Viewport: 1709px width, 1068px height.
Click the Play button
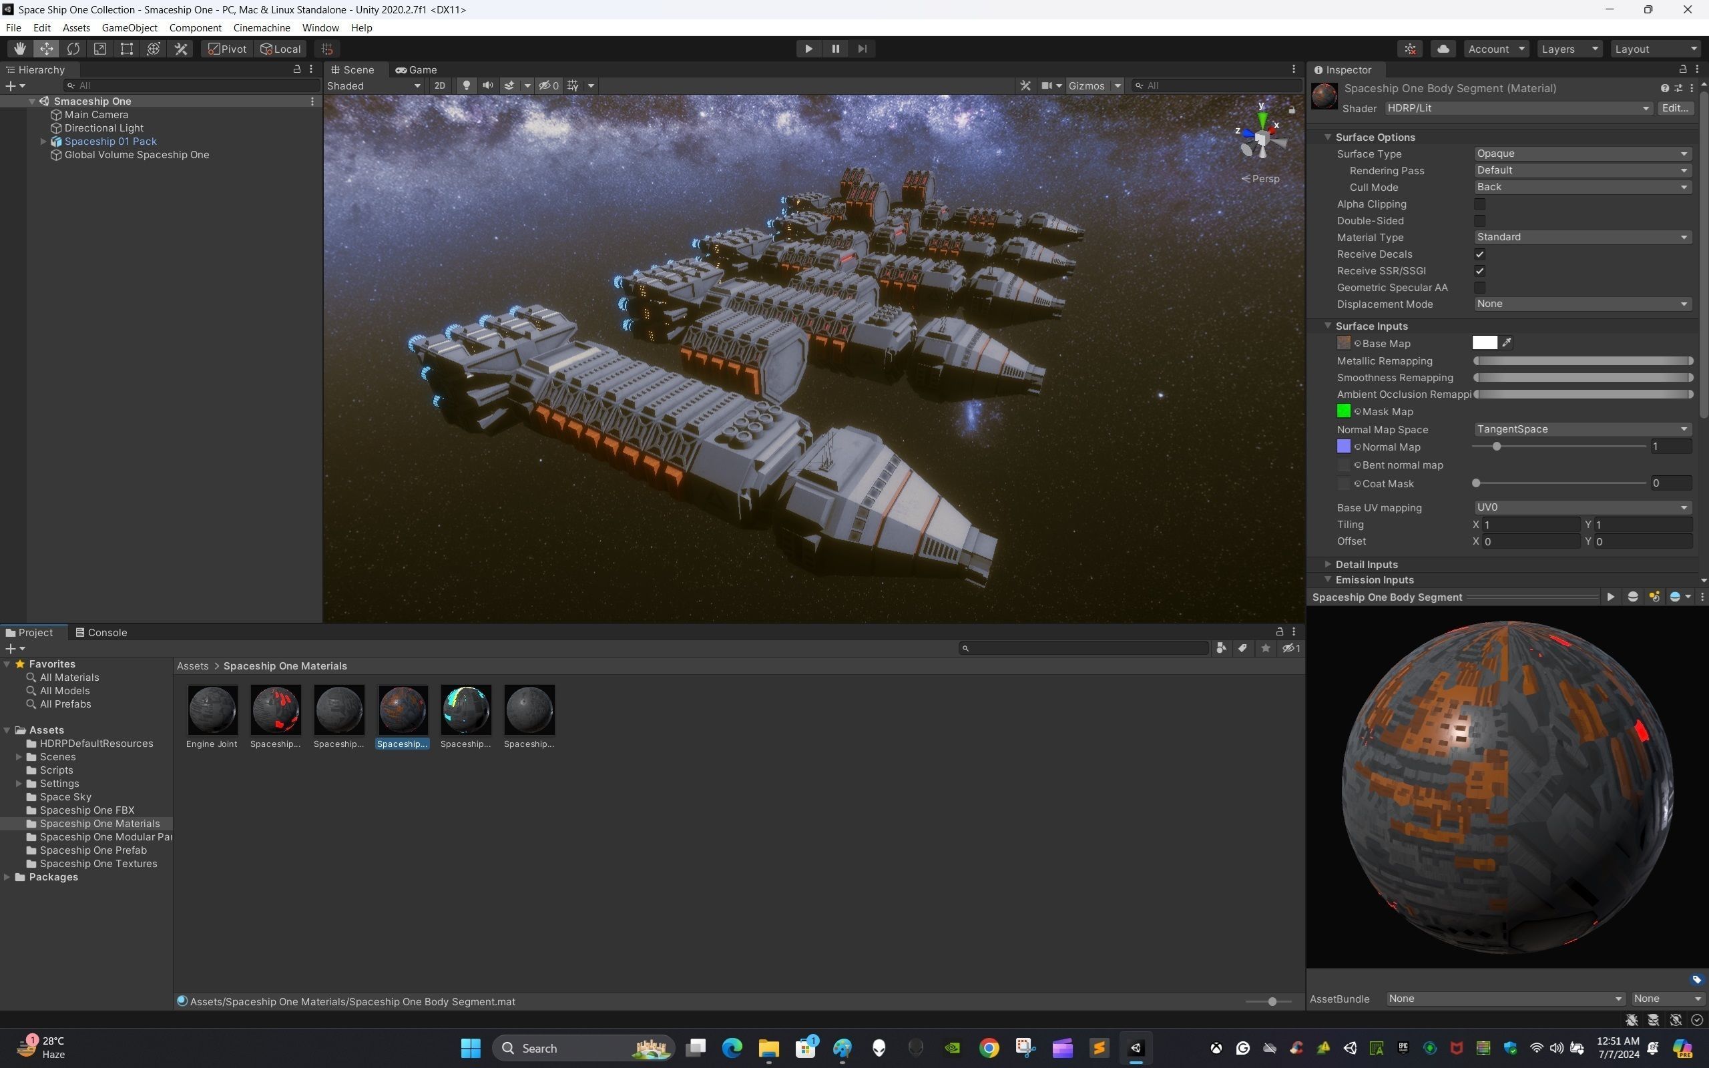click(808, 49)
